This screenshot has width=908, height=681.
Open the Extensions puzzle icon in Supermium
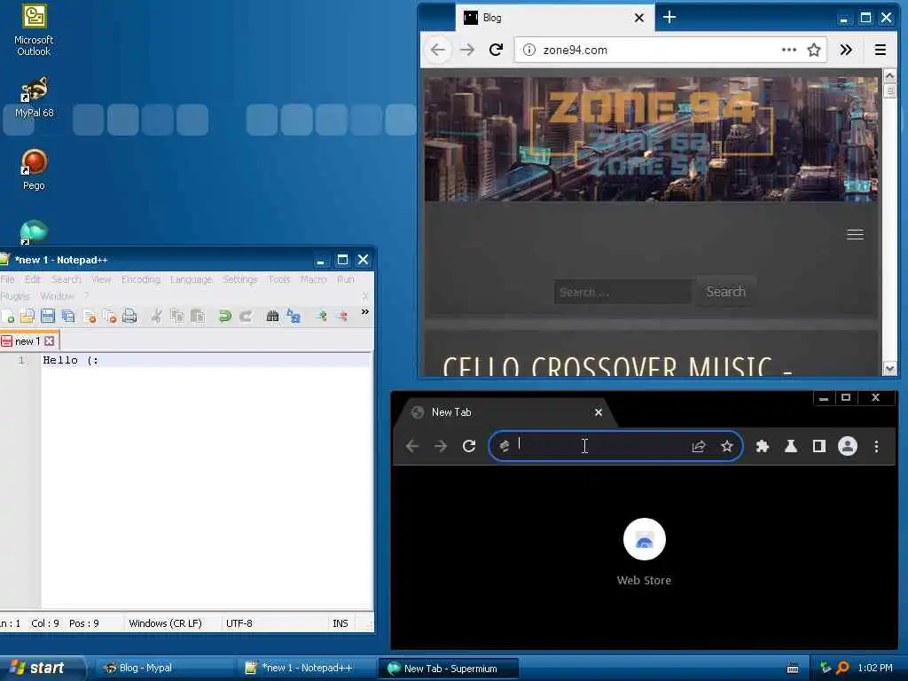[x=763, y=446]
